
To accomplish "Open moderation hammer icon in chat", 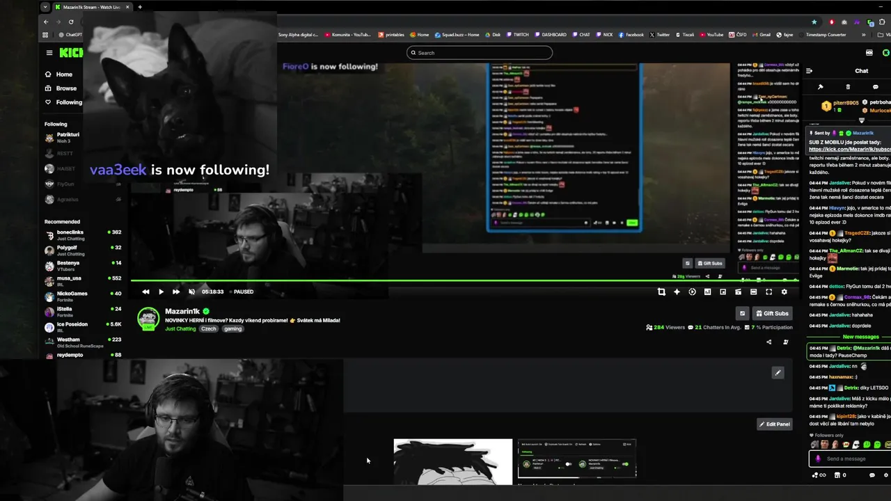I will pyautogui.click(x=821, y=87).
